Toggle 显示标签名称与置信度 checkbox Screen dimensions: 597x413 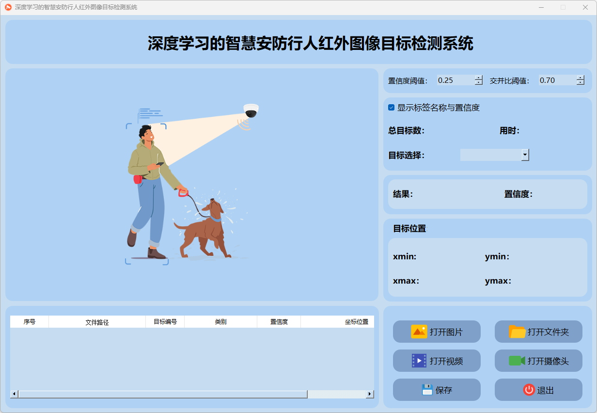pos(391,108)
